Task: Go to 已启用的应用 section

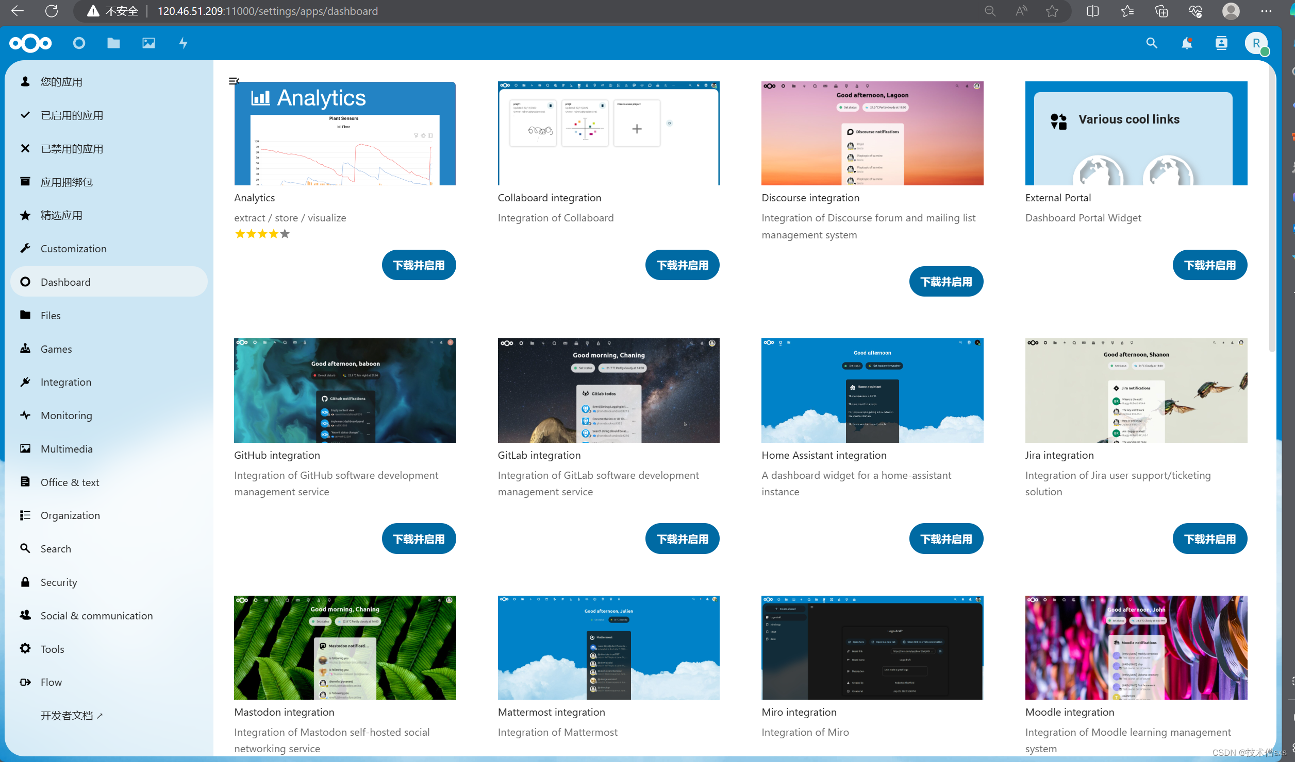Action: [72, 115]
